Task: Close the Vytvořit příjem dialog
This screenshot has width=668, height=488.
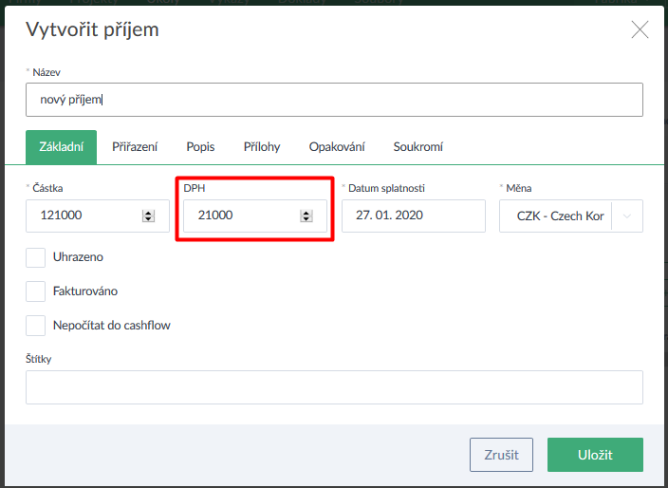Action: pos(640,29)
